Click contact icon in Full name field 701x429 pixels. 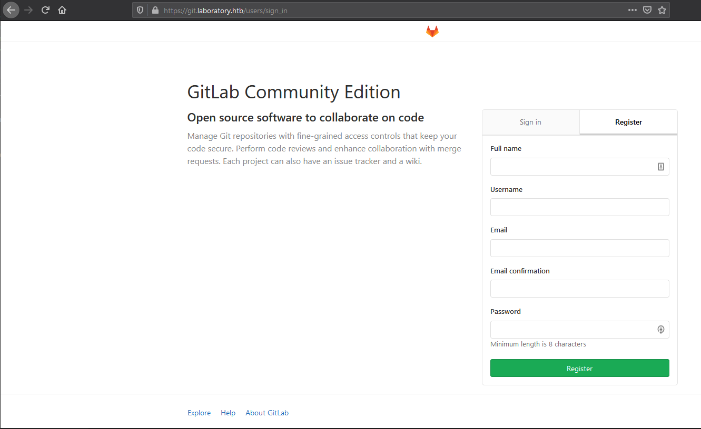tap(660, 167)
